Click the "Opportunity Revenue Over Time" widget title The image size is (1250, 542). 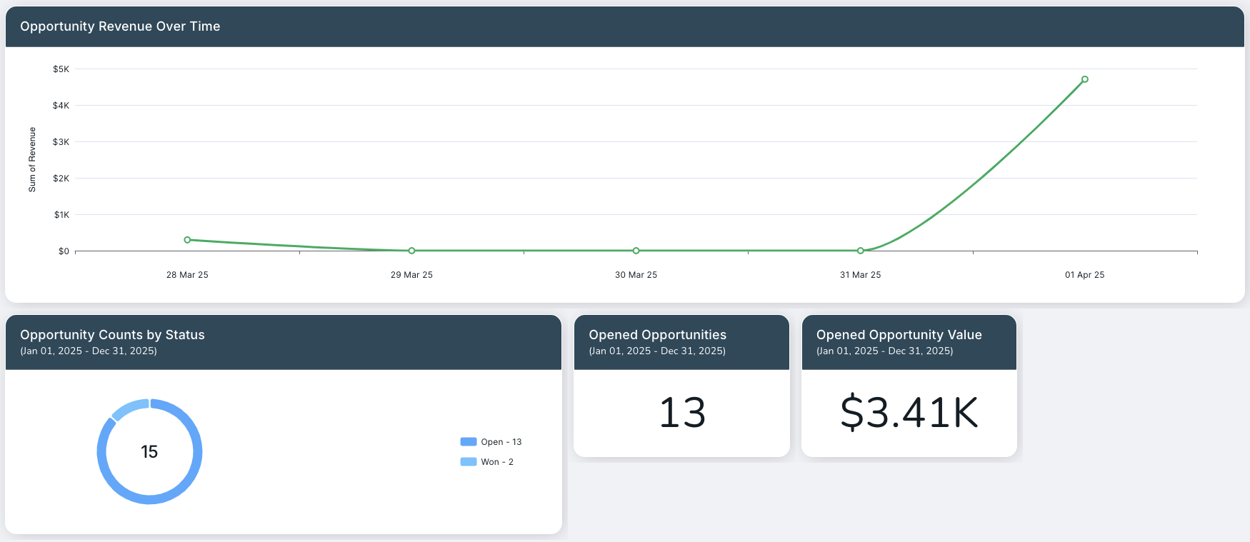pos(120,26)
